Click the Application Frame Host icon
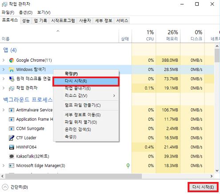The height and width of the screenshot is (194, 220). (x=12, y=119)
